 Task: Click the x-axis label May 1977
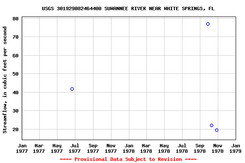pos(57,148)
